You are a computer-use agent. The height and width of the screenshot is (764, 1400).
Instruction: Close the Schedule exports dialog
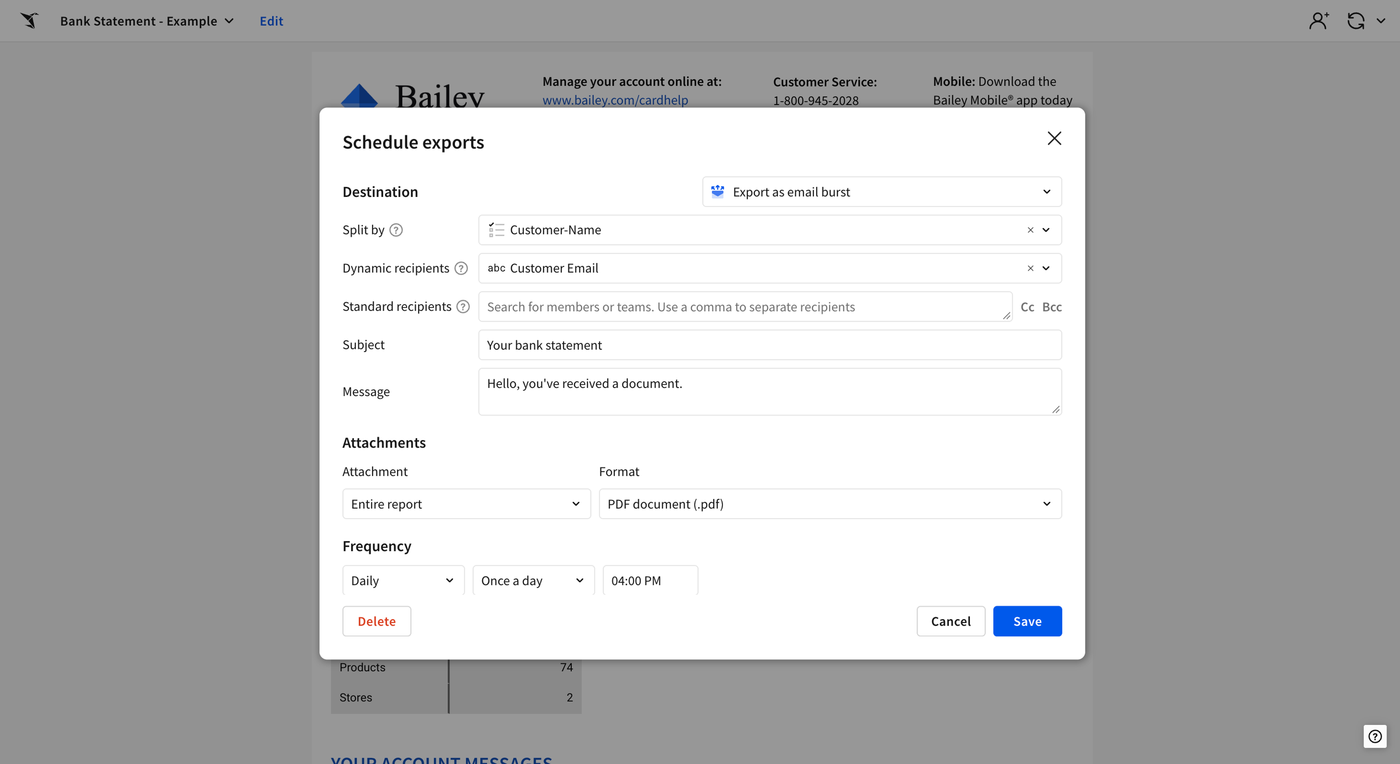(1054, 138)
